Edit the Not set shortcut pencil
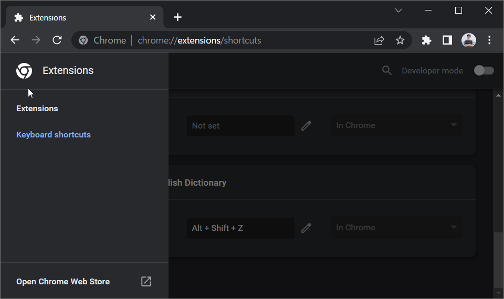 (x=306, y=125)
